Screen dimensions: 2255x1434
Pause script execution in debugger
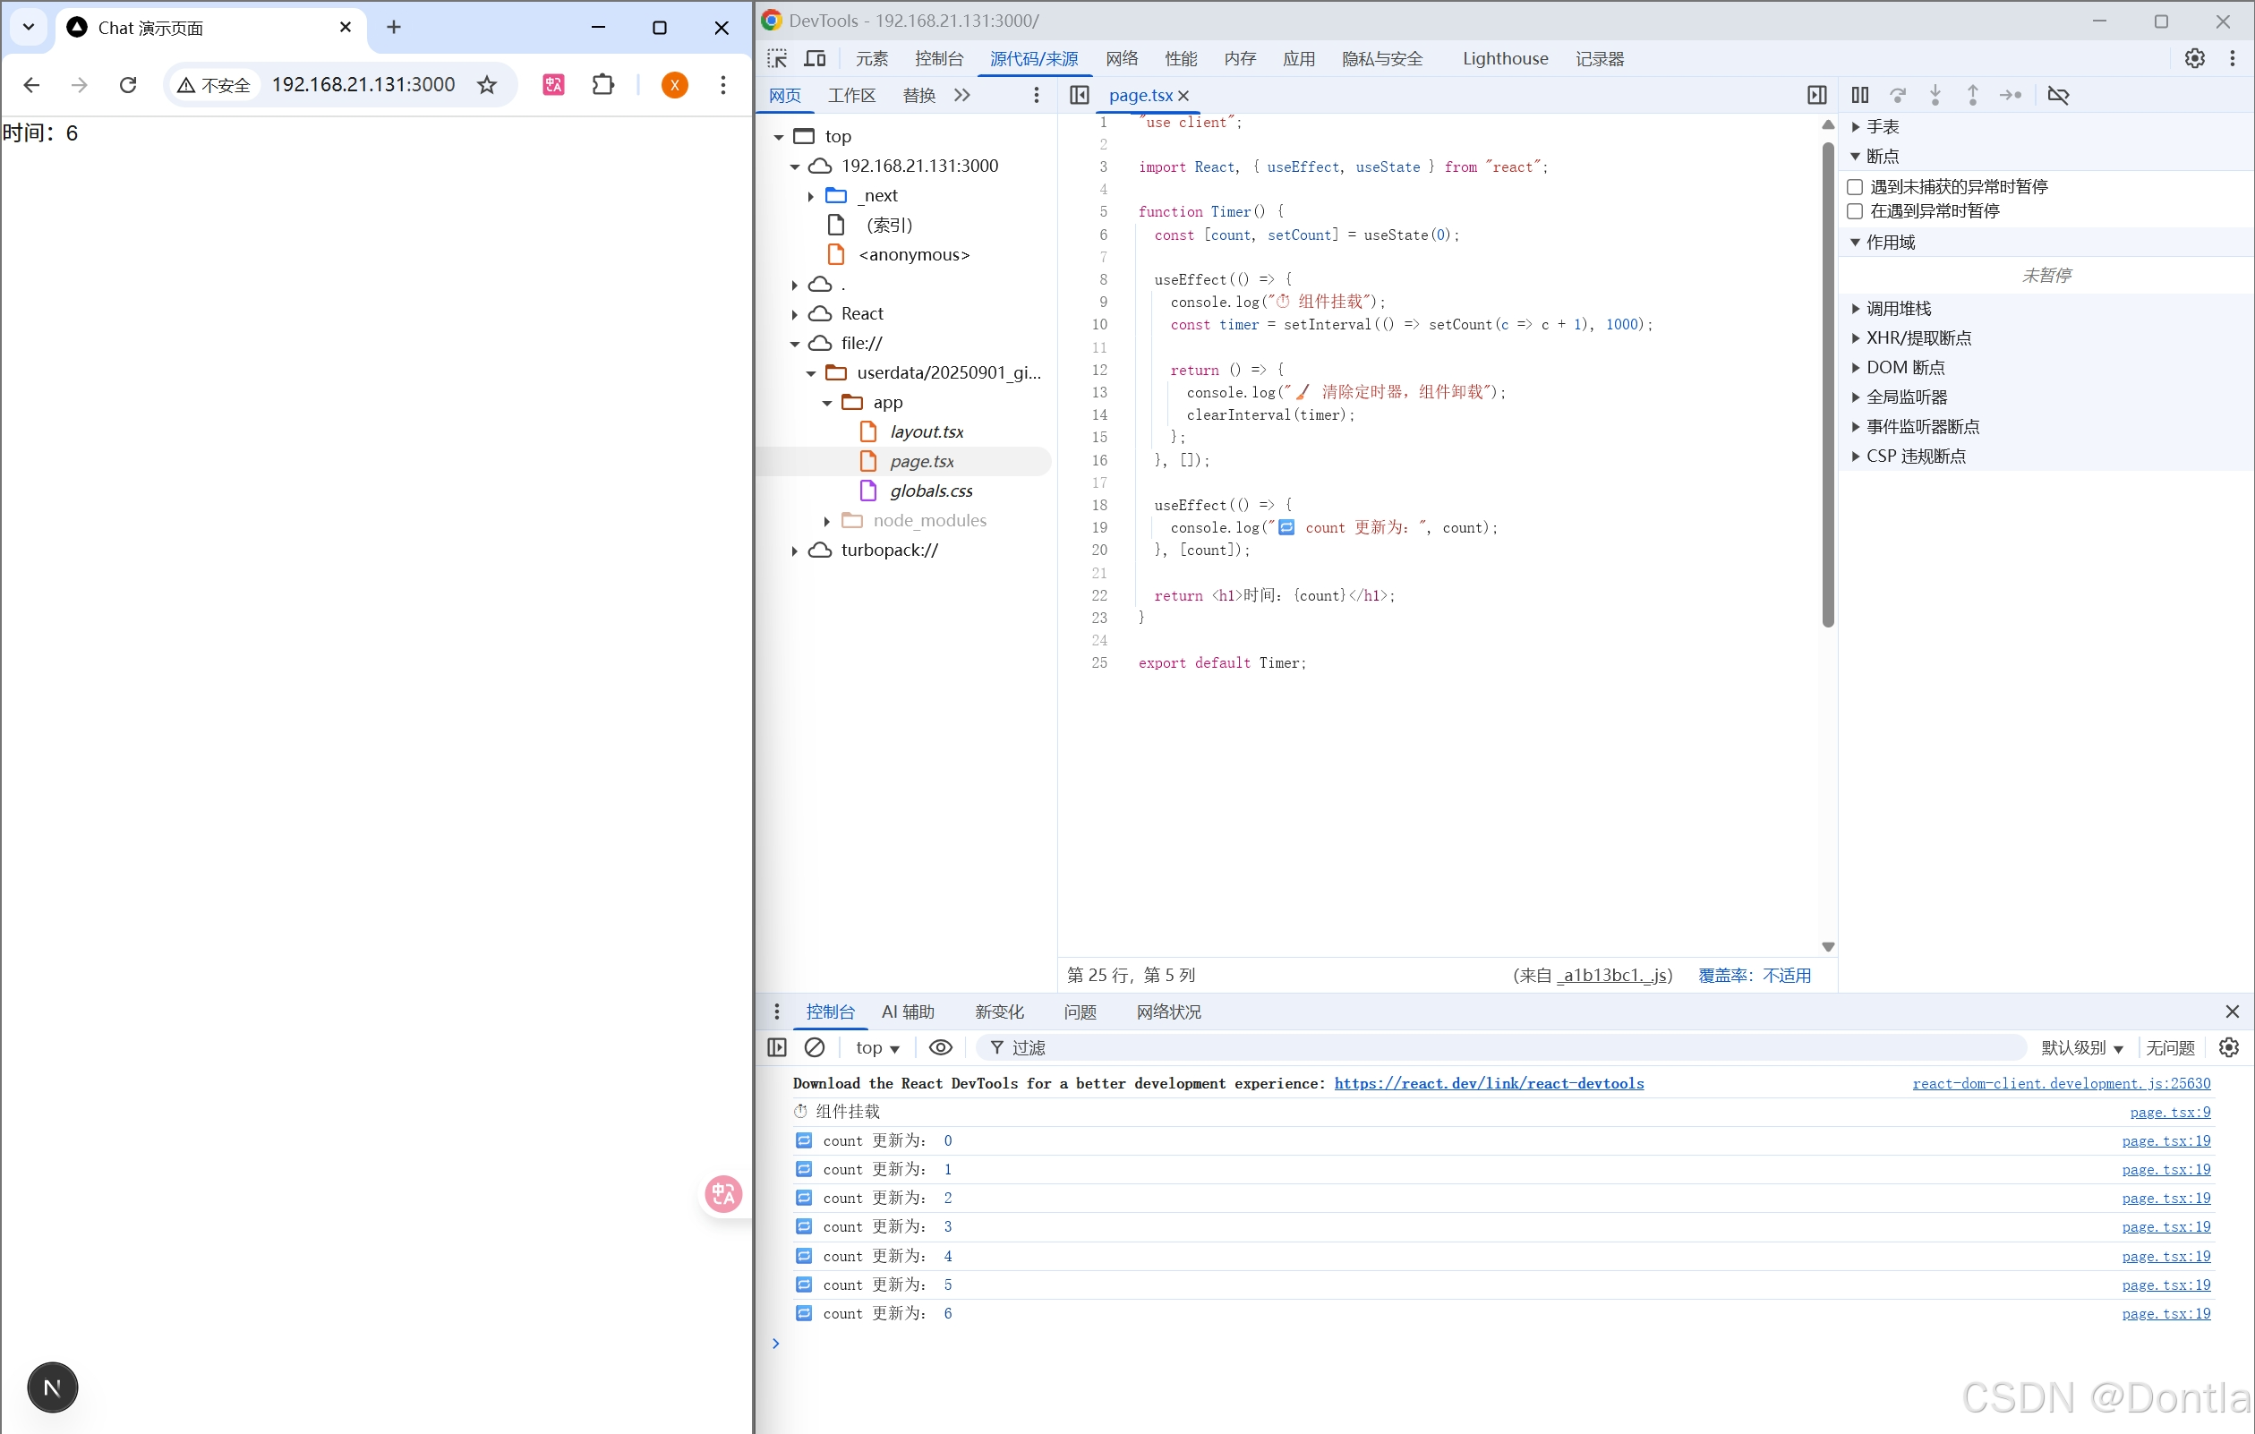[1860, 95]
